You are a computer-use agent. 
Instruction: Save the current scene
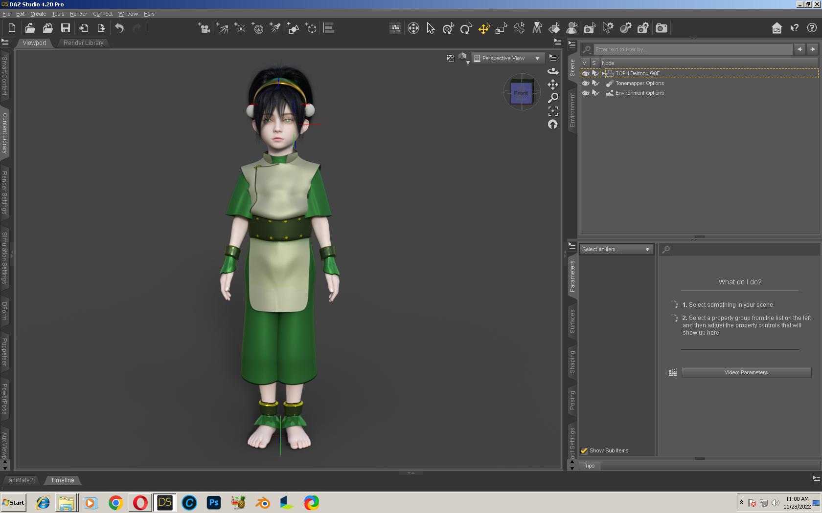click(65, 28)
